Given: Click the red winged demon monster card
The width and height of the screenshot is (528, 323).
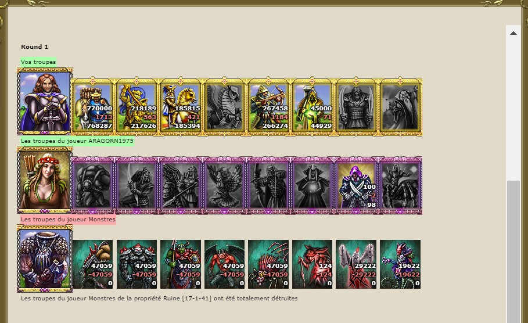Looking at the screenshot, I should coord(225,264).
